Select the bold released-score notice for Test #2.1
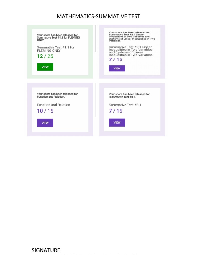The width and height of the screenshot is (205, 274). click(132, 37)
